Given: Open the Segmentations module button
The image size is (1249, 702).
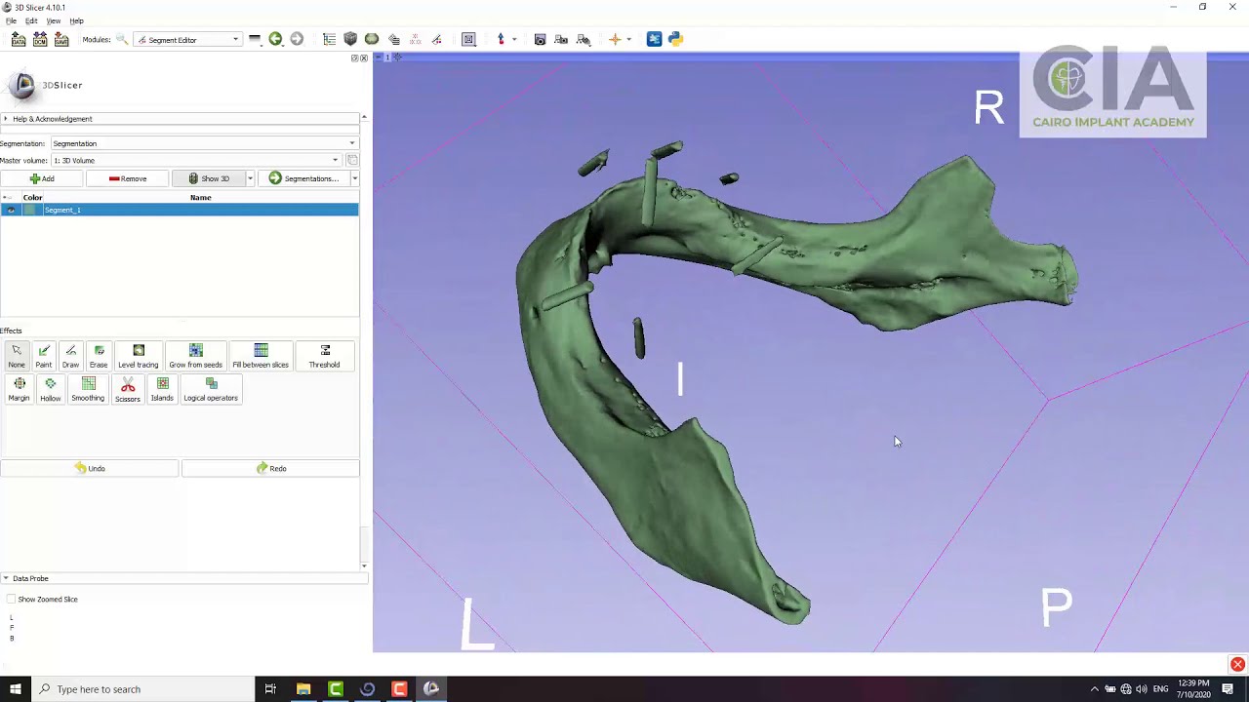Looking at the screenshot, I should 303,178.
